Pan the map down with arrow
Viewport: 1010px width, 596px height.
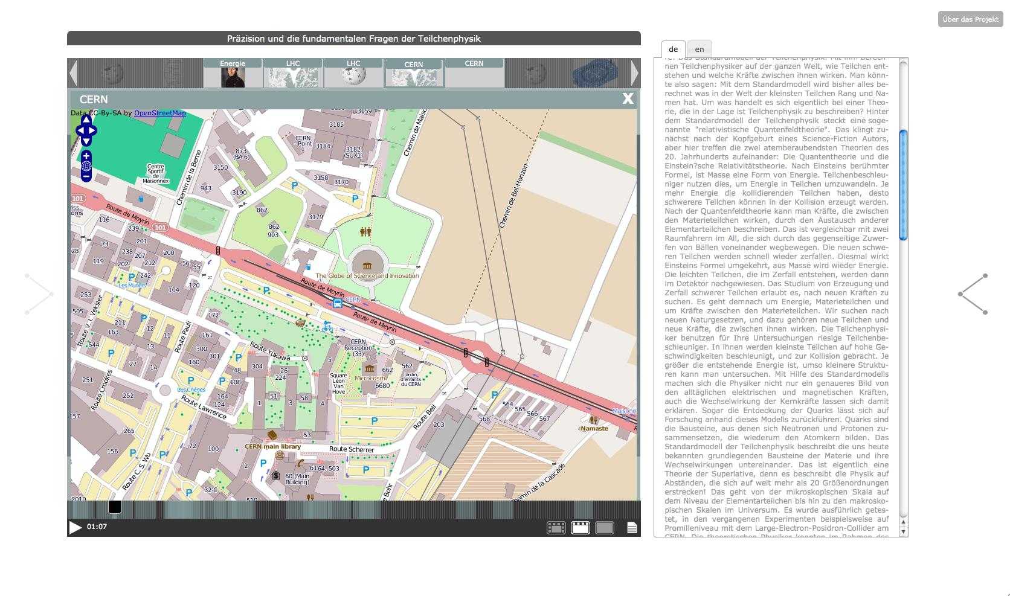[86, 141]
